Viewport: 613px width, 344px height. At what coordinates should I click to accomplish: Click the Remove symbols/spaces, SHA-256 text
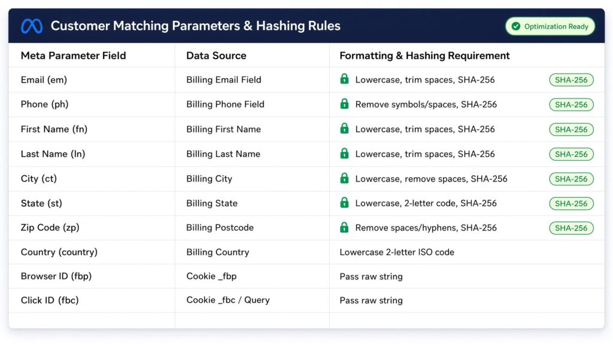coord(426,105)
